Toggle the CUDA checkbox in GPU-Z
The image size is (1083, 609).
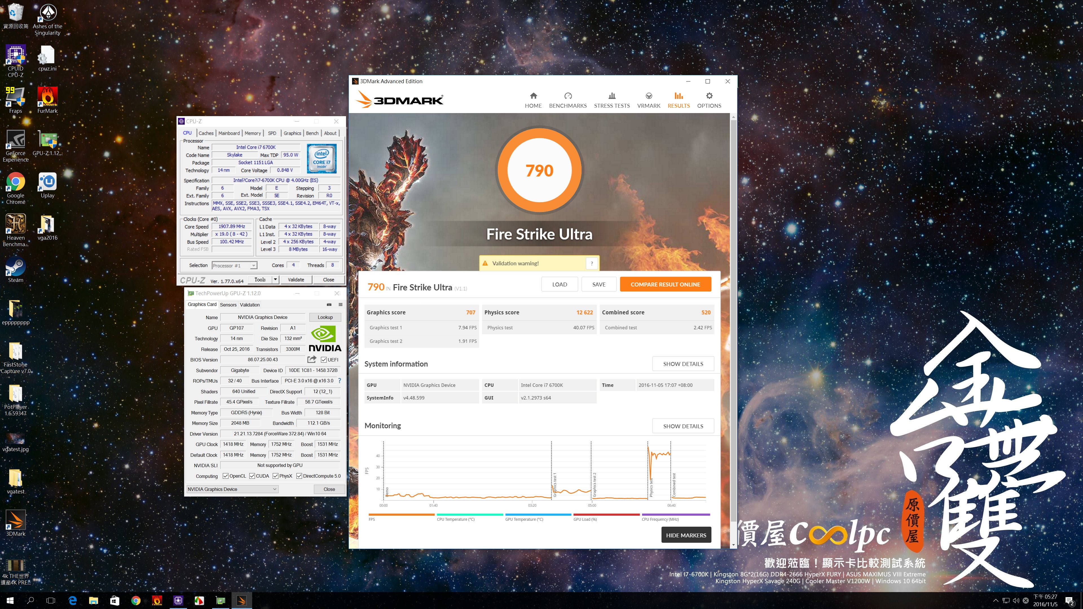(252, 476)
